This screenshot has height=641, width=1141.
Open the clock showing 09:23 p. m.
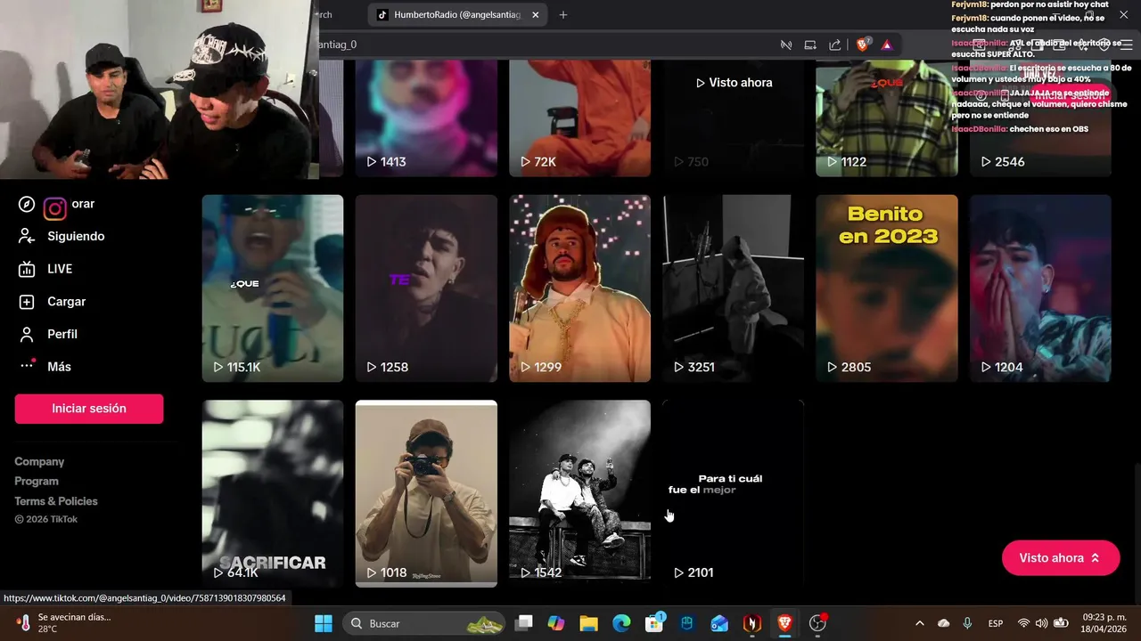pyautogui.click(x=1104, y=623)
